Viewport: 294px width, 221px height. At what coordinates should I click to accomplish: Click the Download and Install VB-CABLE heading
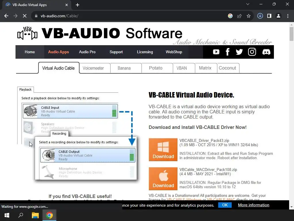coord(198,127)
